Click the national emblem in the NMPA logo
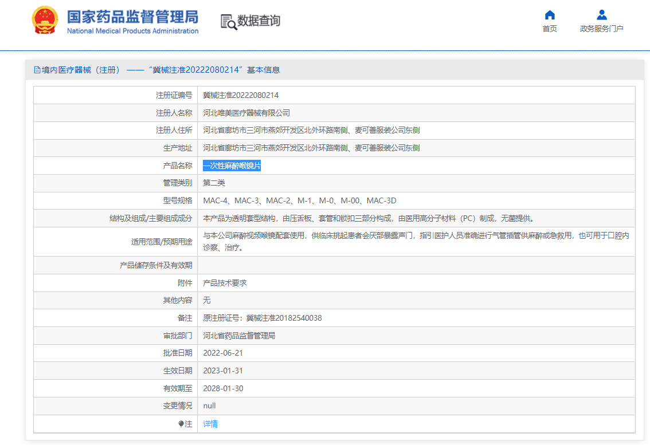650x445 pixels. tap(45, 19)
